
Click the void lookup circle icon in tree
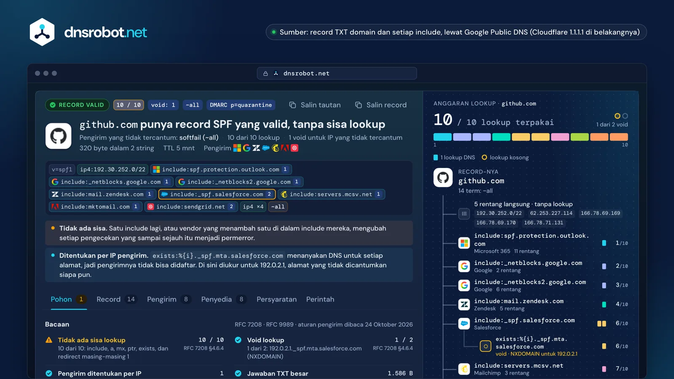pyautogui.click(x=485, y=346)
